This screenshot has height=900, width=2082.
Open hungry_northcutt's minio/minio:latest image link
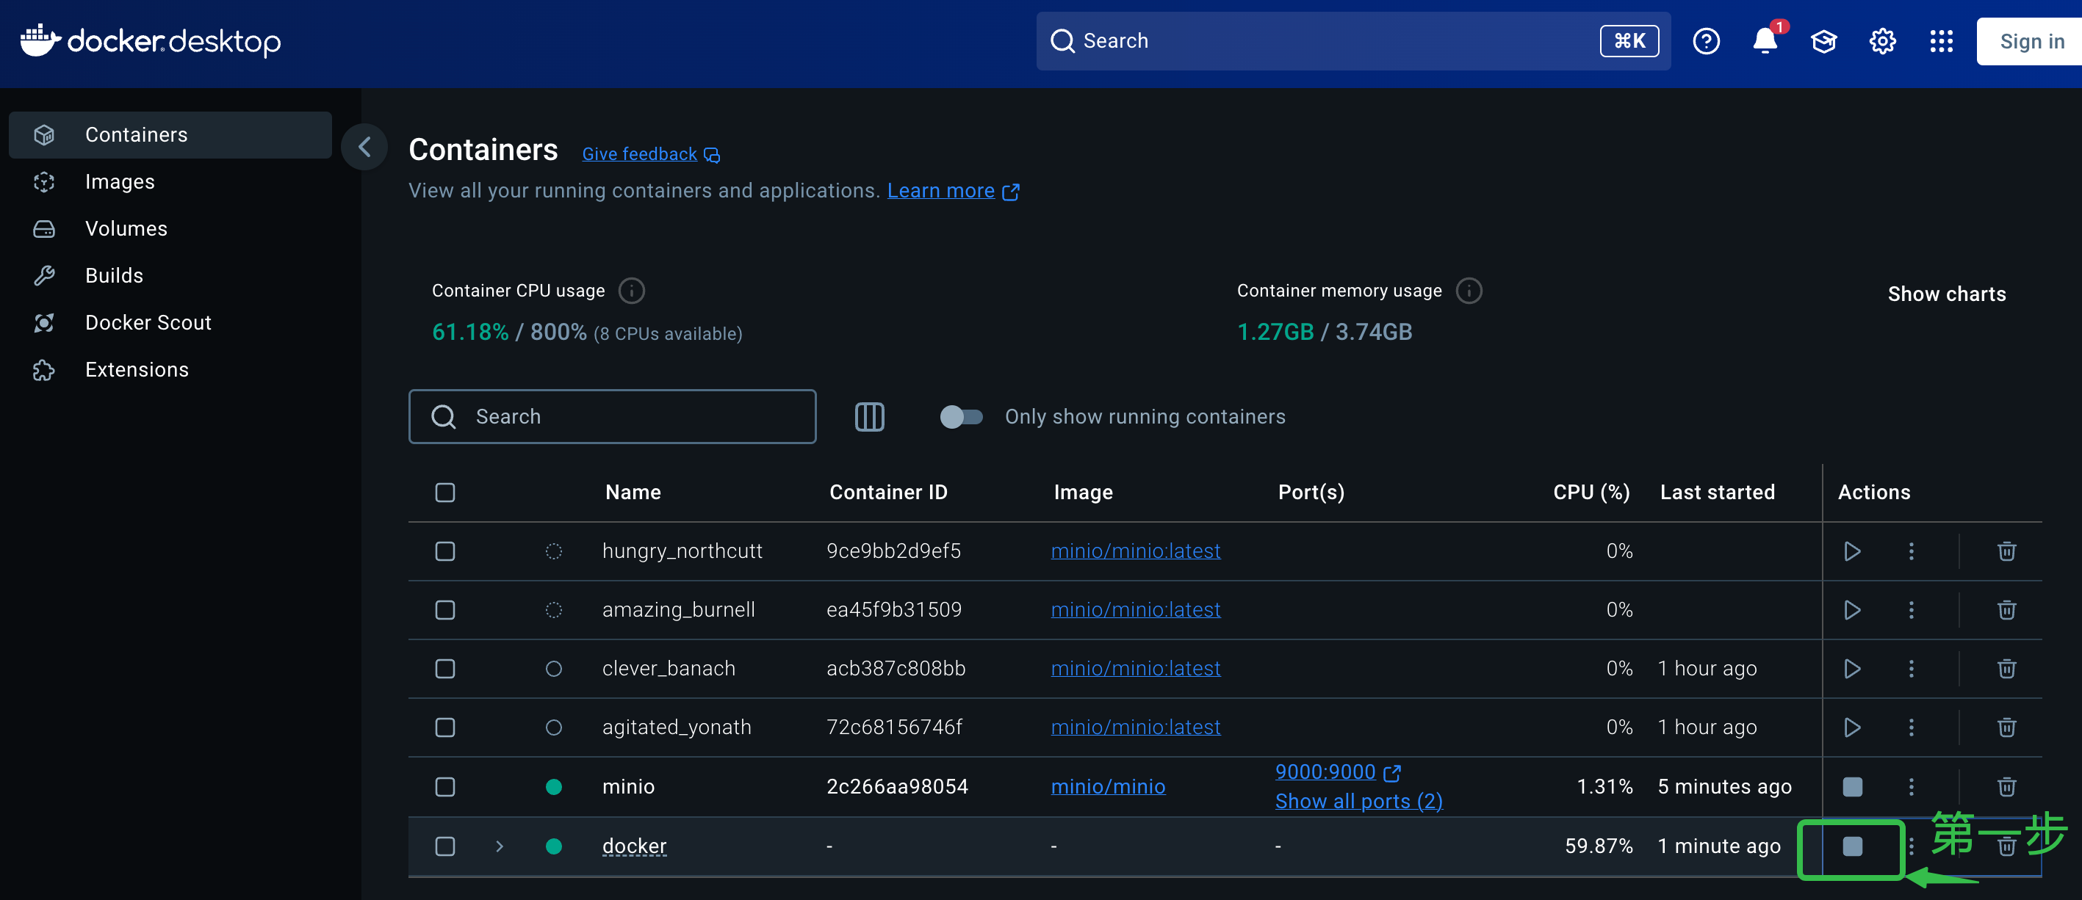click(x=1135, y=551)
